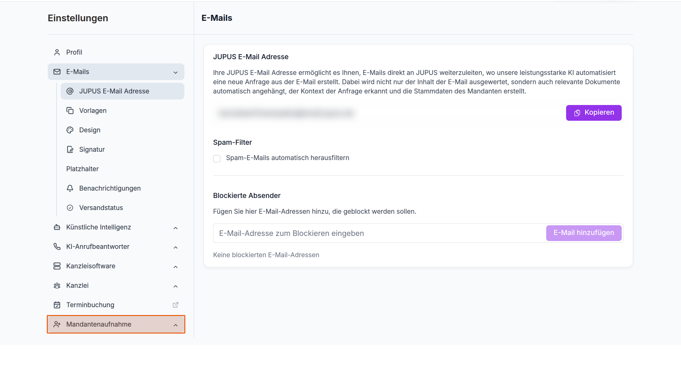Click the E-Mail hinzufügen button
This screenshot has width=681, height=371.
click(584, 233)
